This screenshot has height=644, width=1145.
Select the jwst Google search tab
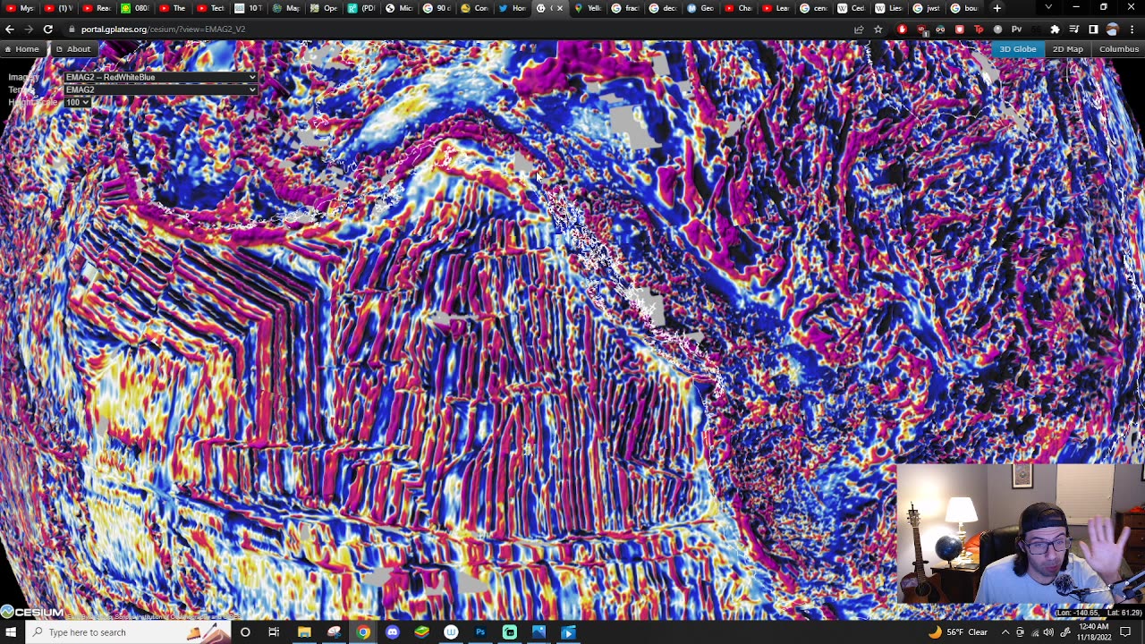[927, 8]
